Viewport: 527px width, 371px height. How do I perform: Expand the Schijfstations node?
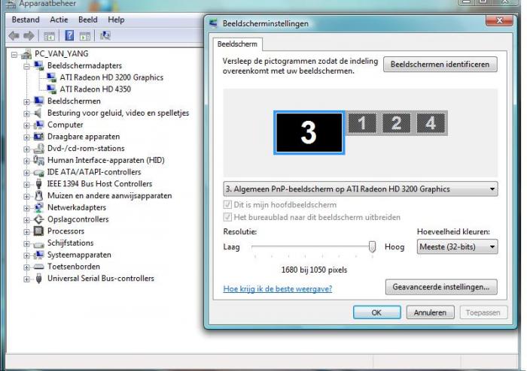[26, 243]
